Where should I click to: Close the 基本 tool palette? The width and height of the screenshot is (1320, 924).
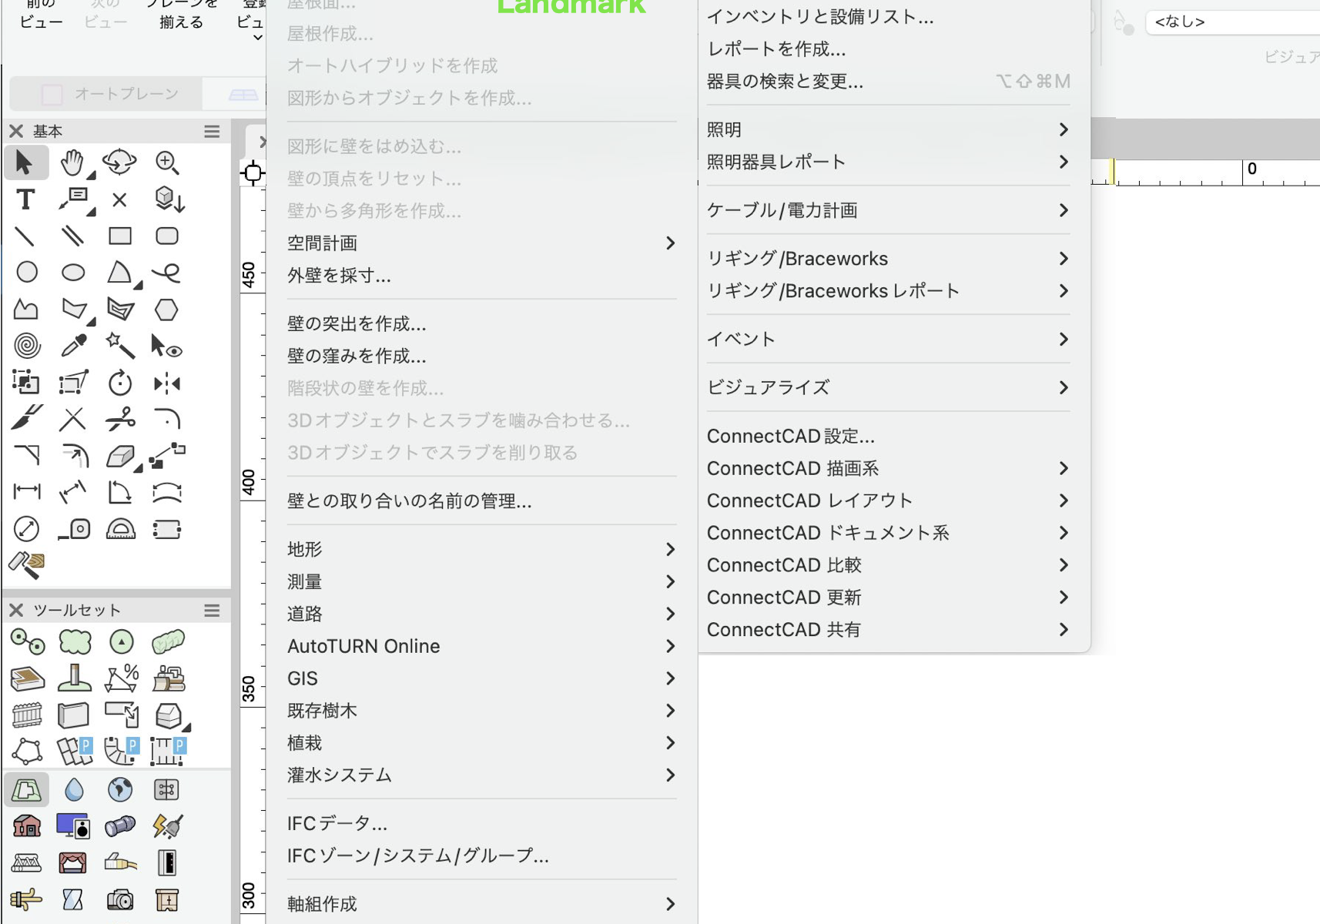[x=16, y=131]
